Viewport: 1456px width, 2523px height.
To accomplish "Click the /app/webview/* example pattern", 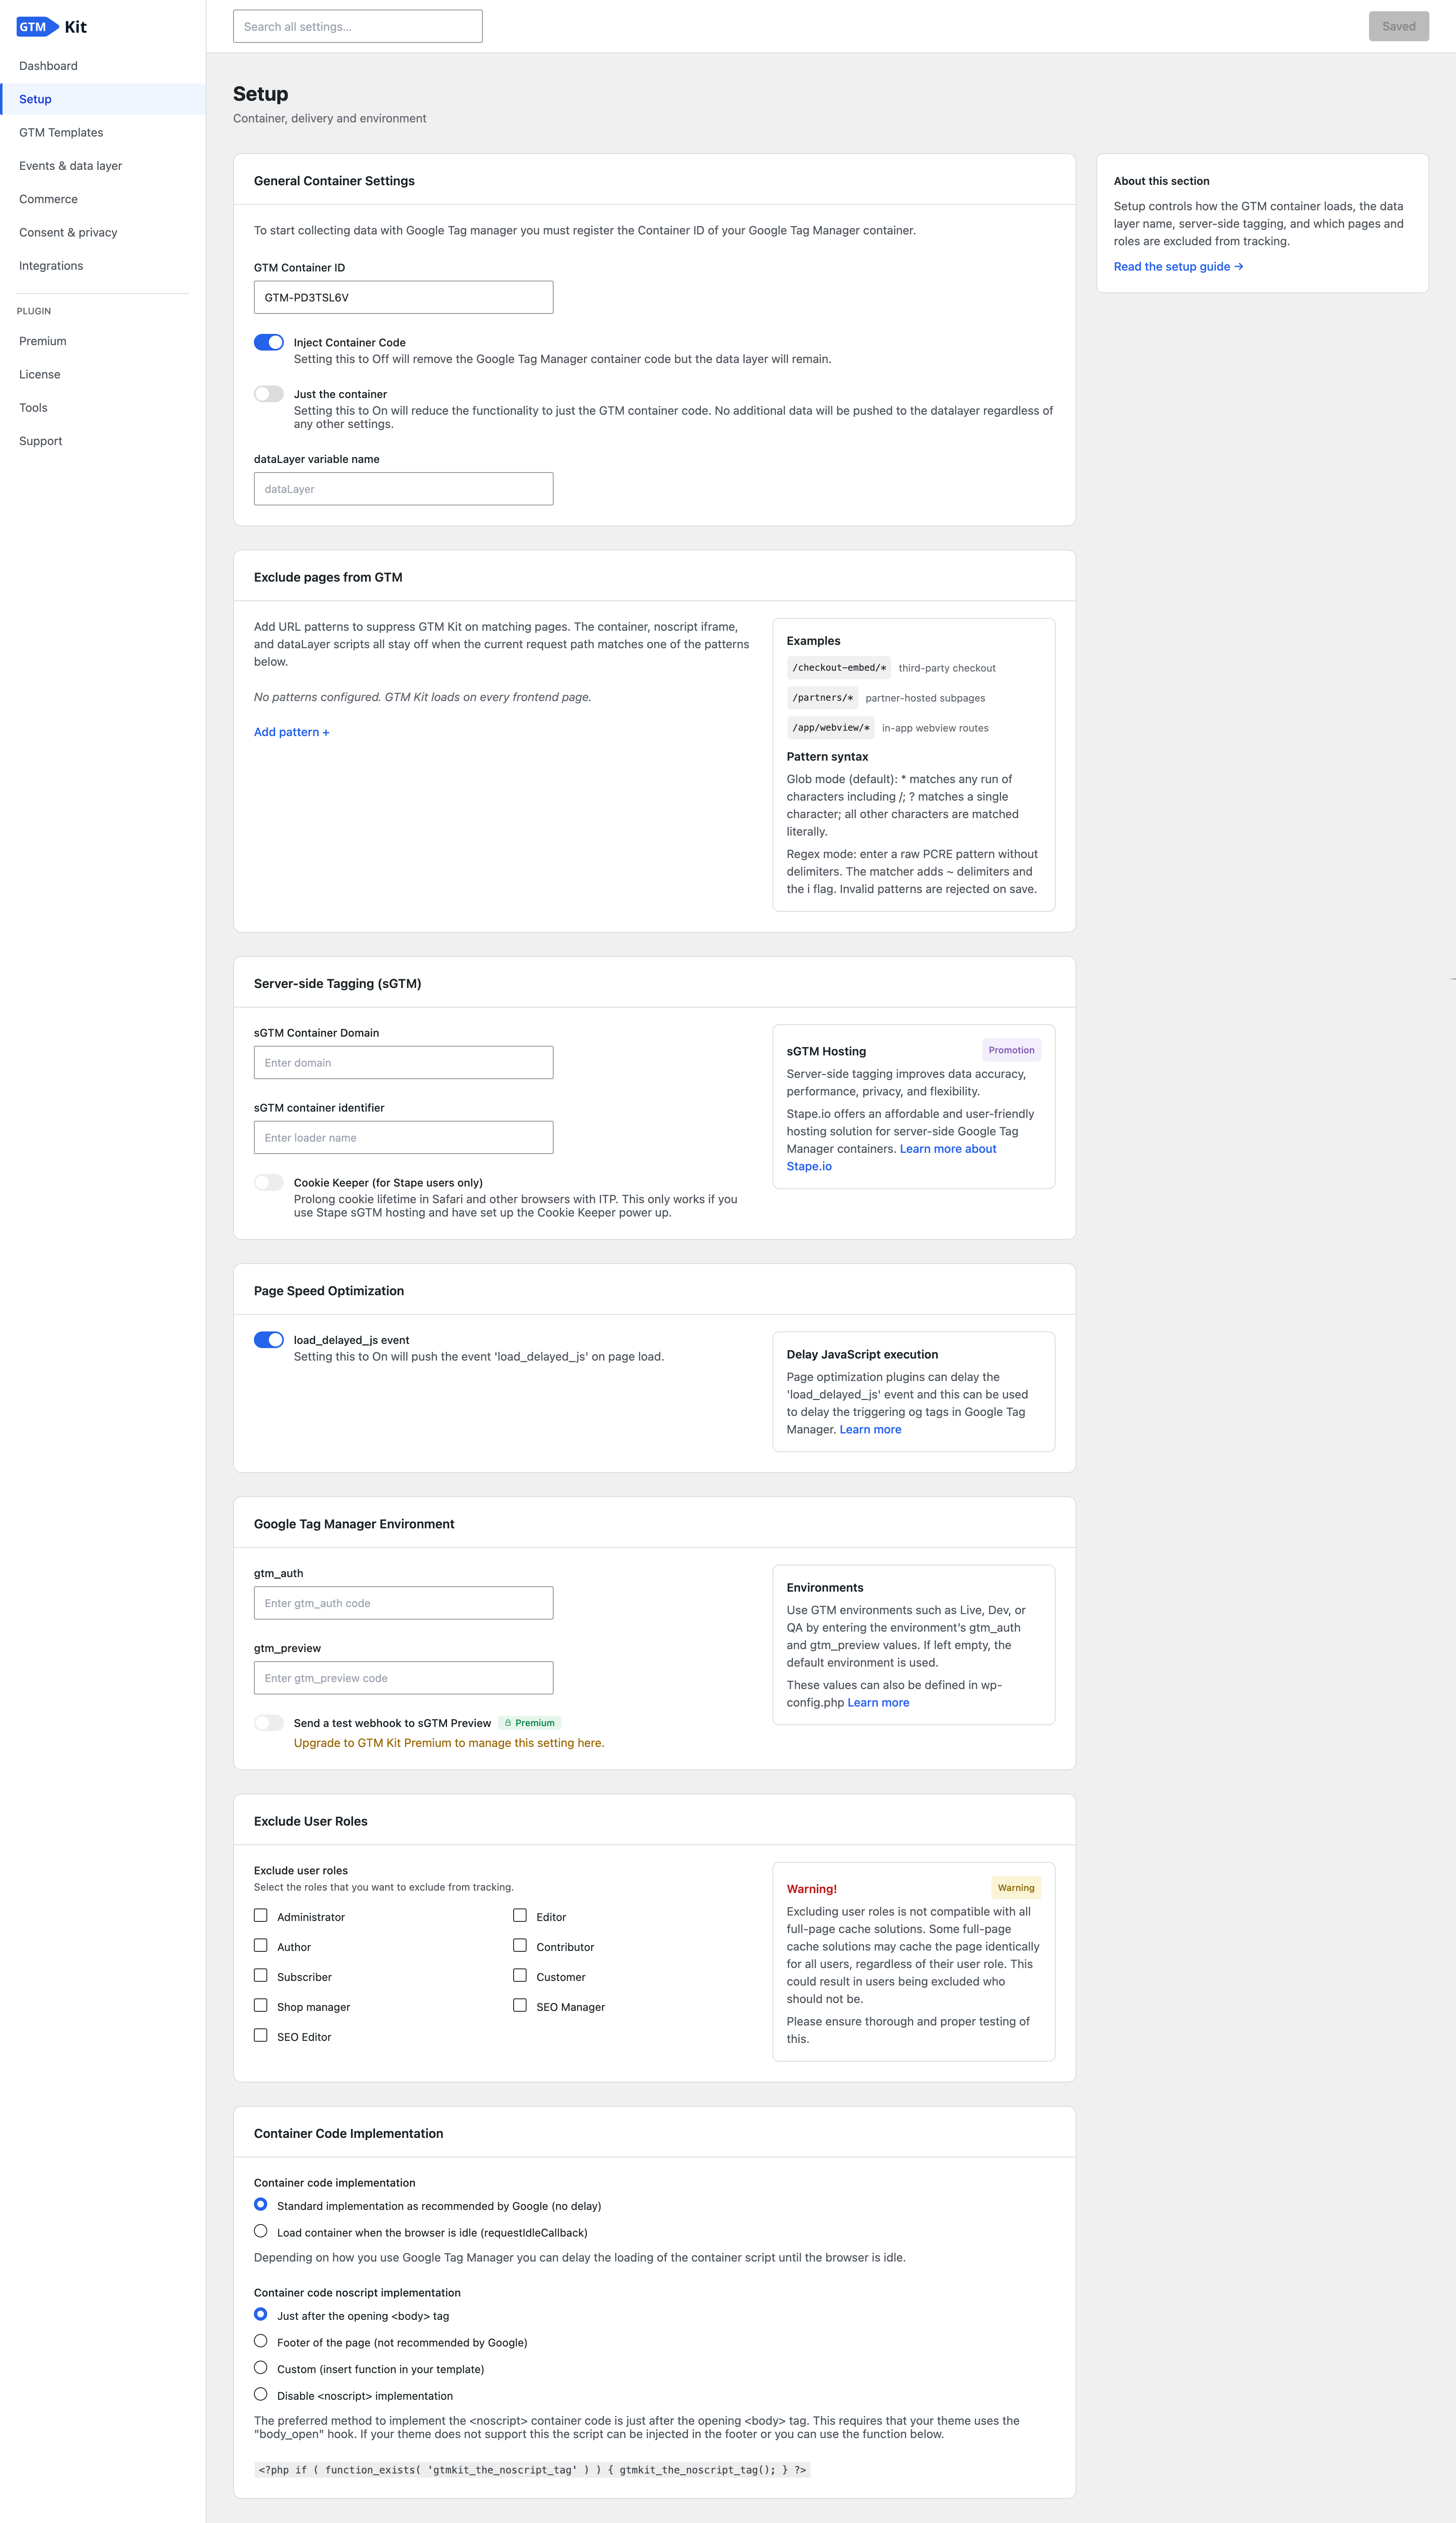I will tap(831, 728).
